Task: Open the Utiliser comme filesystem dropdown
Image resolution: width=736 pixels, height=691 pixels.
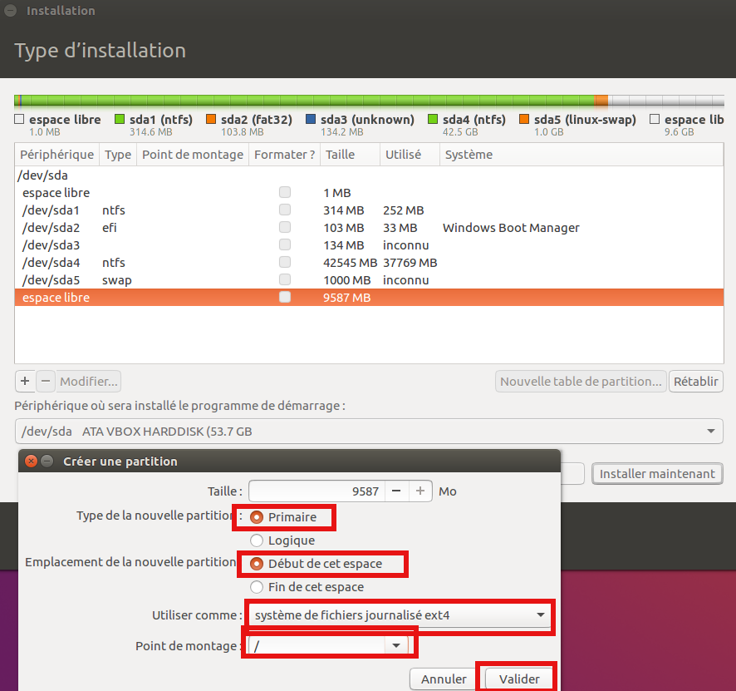Action: tap(400, 614)
